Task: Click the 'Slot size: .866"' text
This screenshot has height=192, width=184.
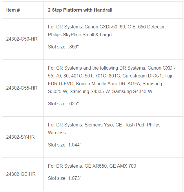Action: pos(63,47)
